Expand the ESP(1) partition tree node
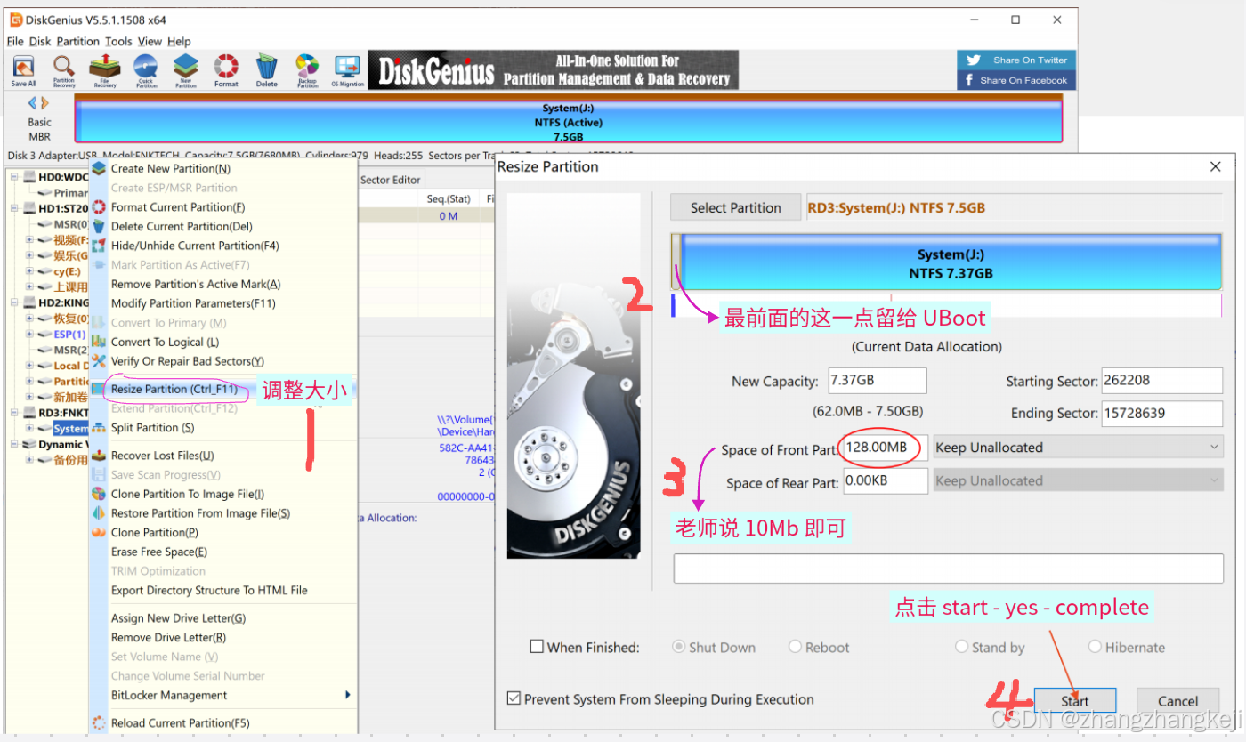Viewport: 1246px width, 742px height. coord(29,335)
